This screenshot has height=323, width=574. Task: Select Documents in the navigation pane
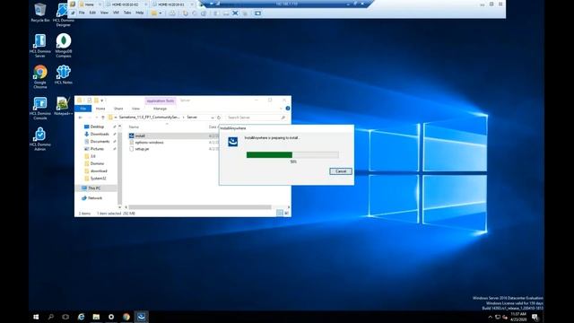tap(100, 142)
